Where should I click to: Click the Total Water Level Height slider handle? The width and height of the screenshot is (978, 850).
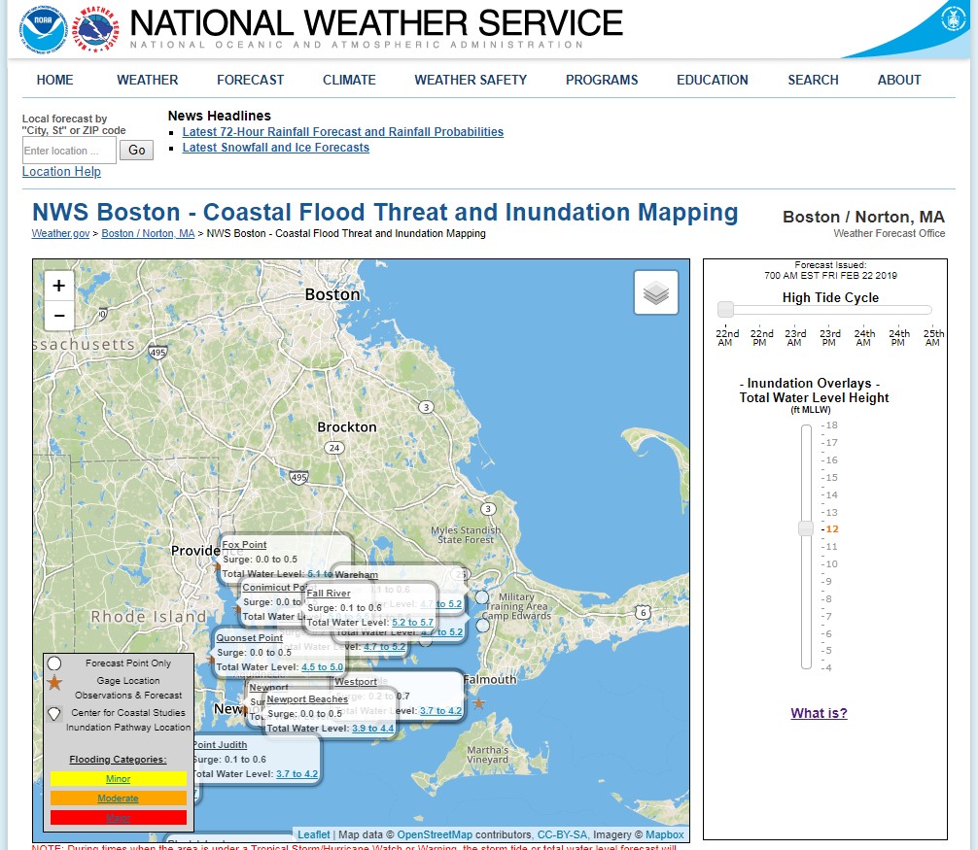point(806,528)
